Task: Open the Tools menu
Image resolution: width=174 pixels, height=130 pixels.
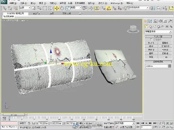Action: [x=23, y=3]
